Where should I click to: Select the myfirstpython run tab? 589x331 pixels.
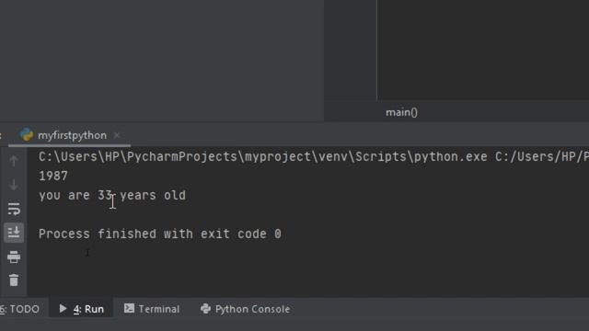click(70, 135)
